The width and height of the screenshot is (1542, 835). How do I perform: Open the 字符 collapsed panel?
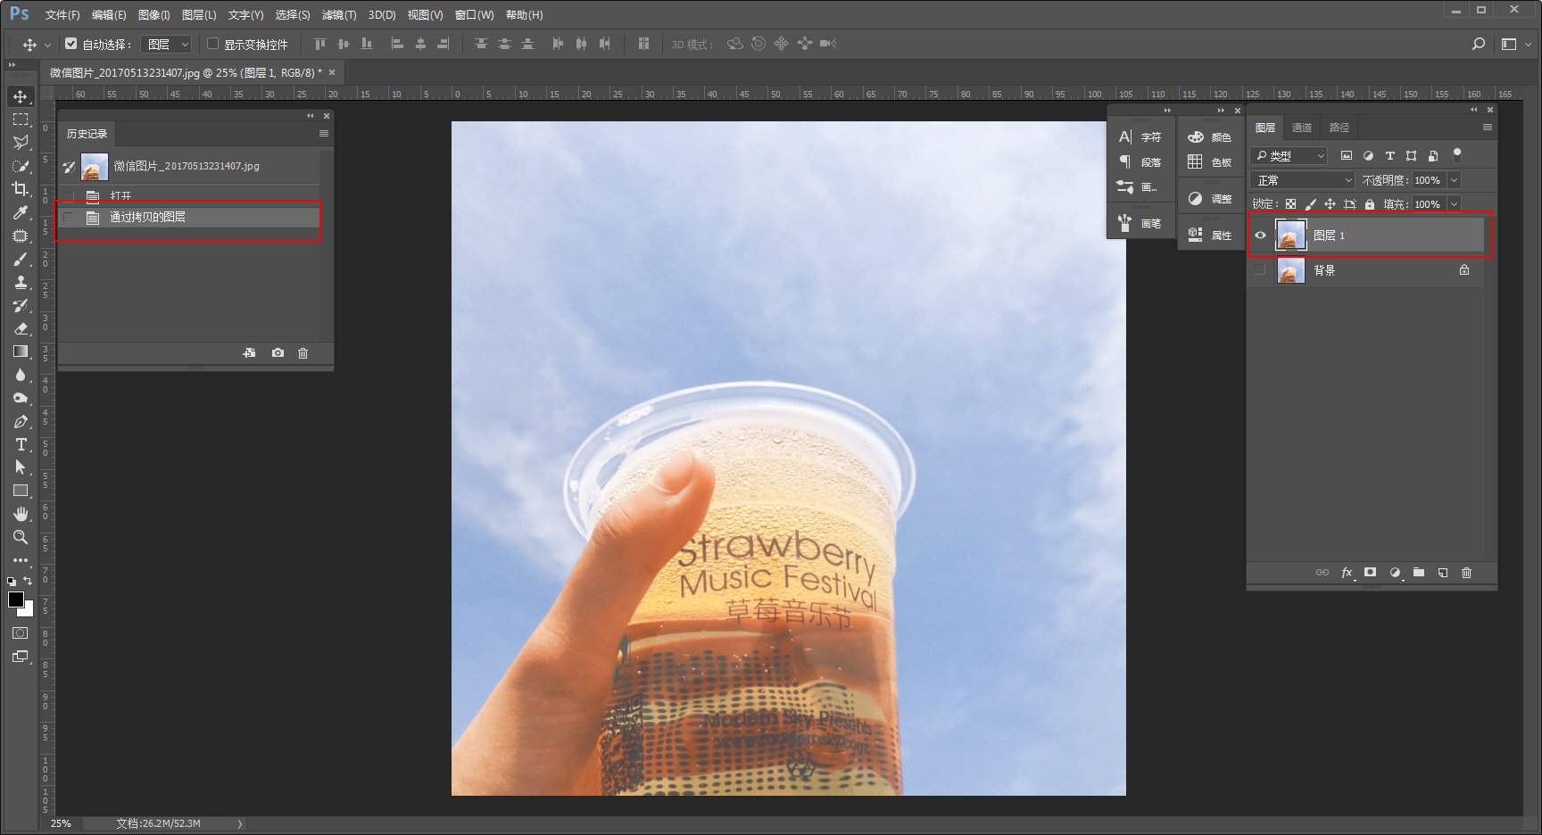pos(1141,137)
